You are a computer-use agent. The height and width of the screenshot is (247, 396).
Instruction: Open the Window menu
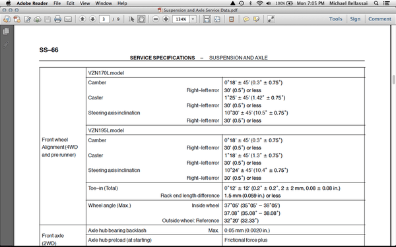[x=104, y=3]
